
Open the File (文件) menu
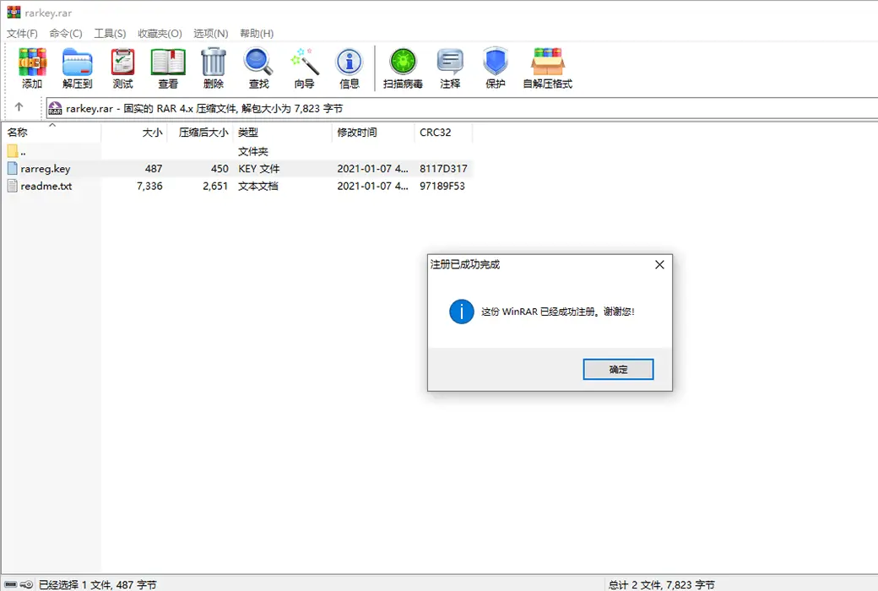(22, 33)
